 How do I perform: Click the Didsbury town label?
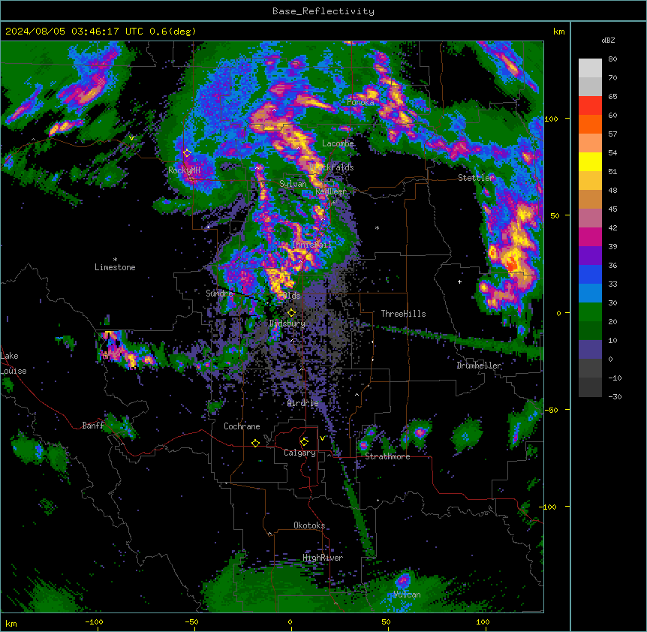[287, 324]
